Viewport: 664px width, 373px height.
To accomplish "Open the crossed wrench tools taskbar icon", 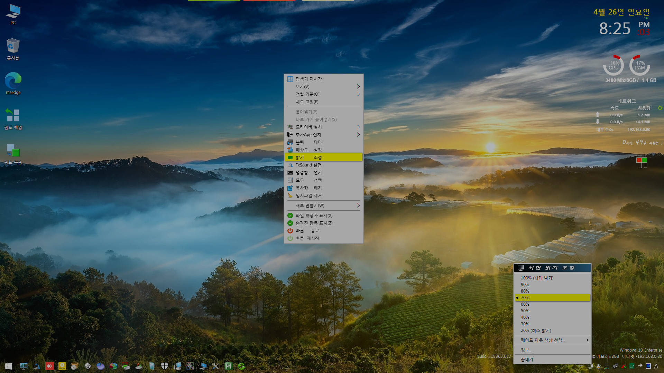I will (215, 366).
